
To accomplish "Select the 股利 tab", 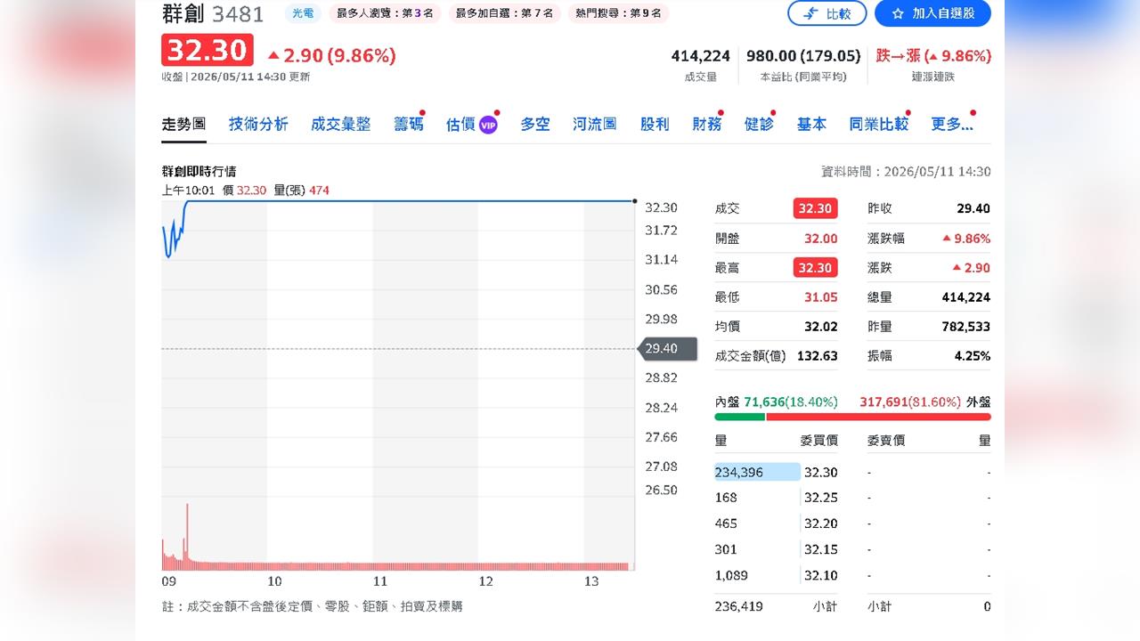I will point(655,125).
